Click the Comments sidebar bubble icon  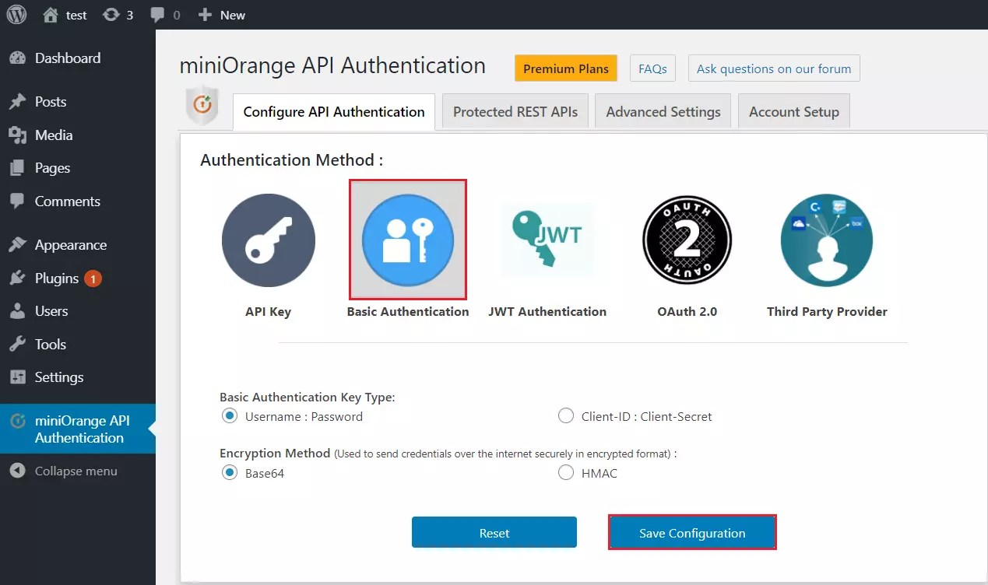click(17, 201)
